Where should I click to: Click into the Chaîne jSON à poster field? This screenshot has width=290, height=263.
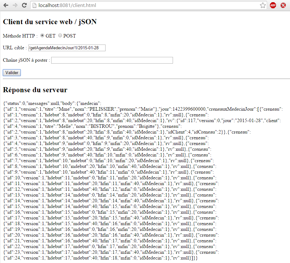112,60
